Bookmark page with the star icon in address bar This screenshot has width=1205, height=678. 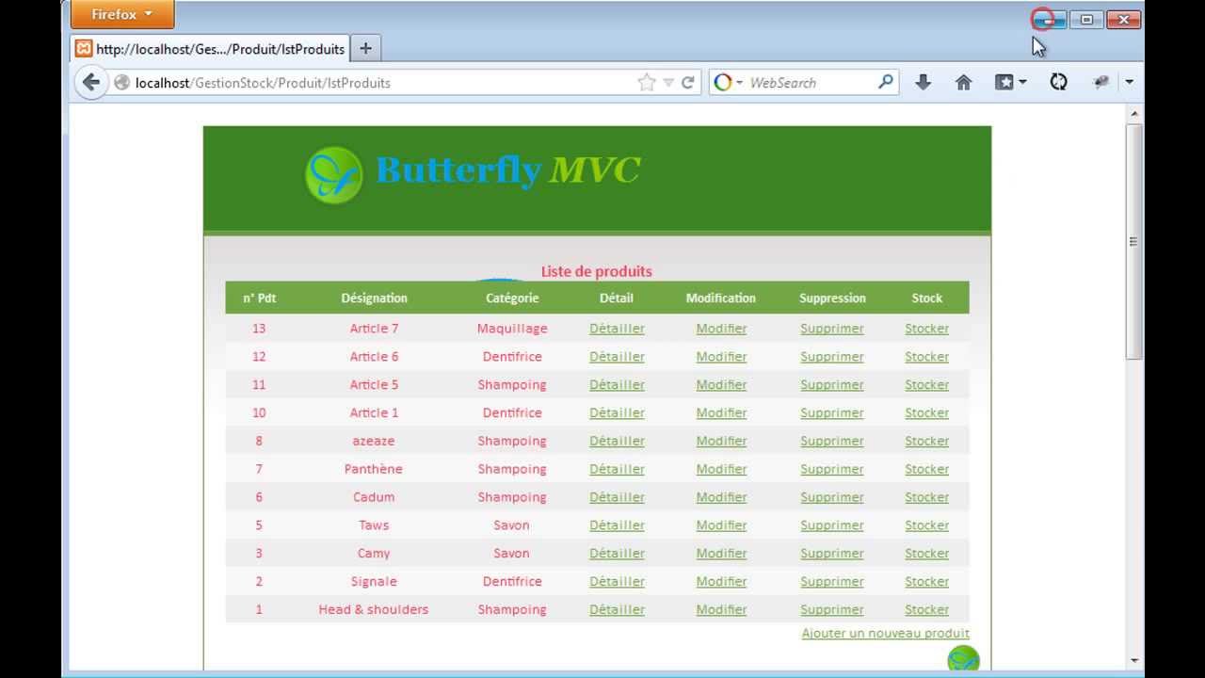tap(646, 83)
